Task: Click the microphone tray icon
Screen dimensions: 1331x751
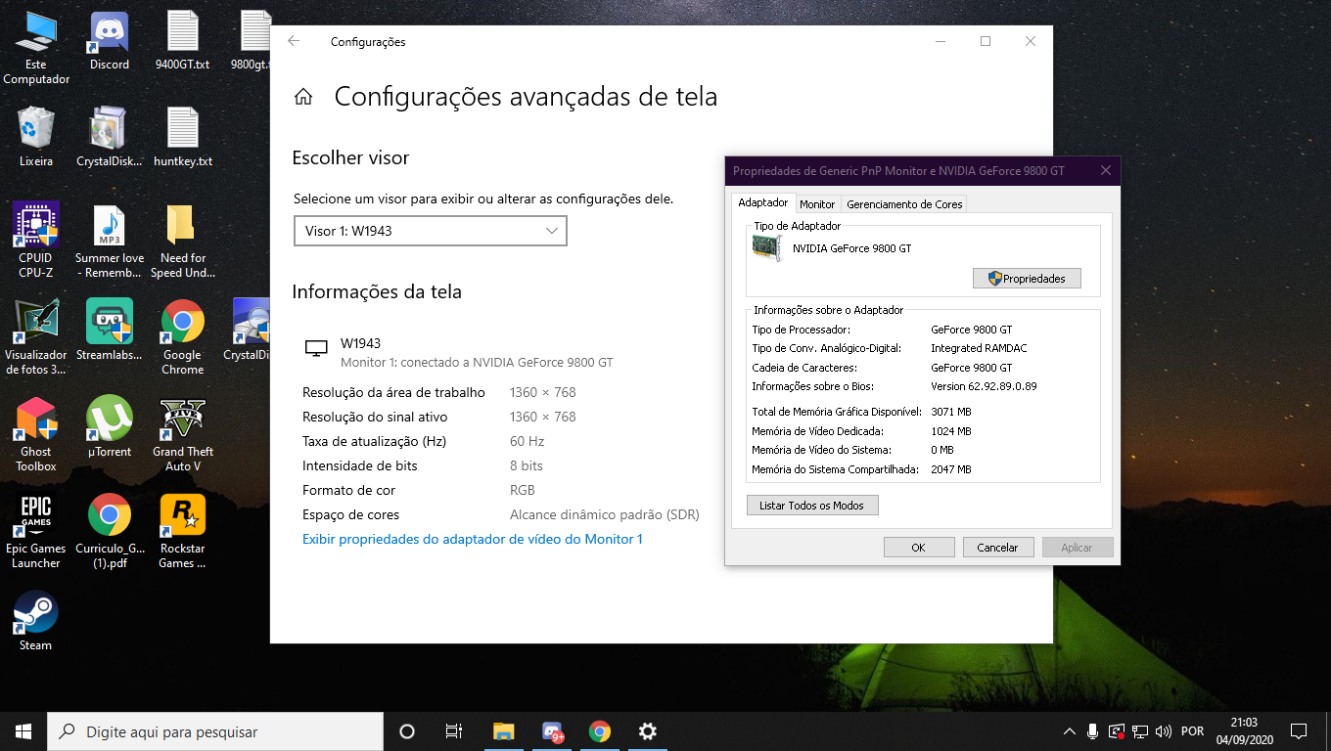Action: pyautogui.click(x=1093, y=731)
